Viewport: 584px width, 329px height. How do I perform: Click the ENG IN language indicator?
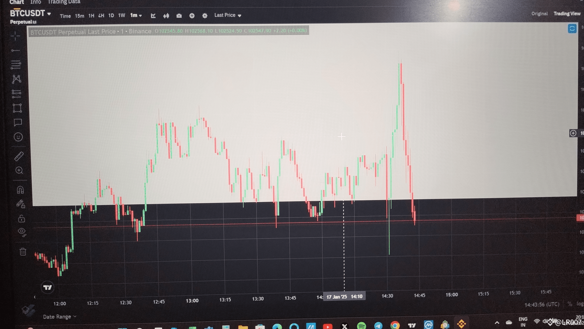523,322
